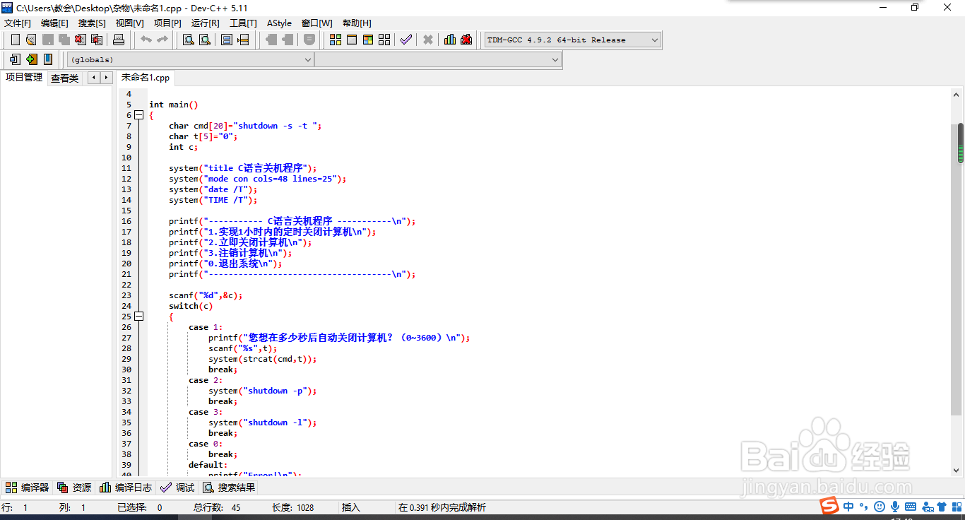Toggle Sogou Chinese/English mode 中
This screenshot has width=965, height=520.
coord(848,507)
